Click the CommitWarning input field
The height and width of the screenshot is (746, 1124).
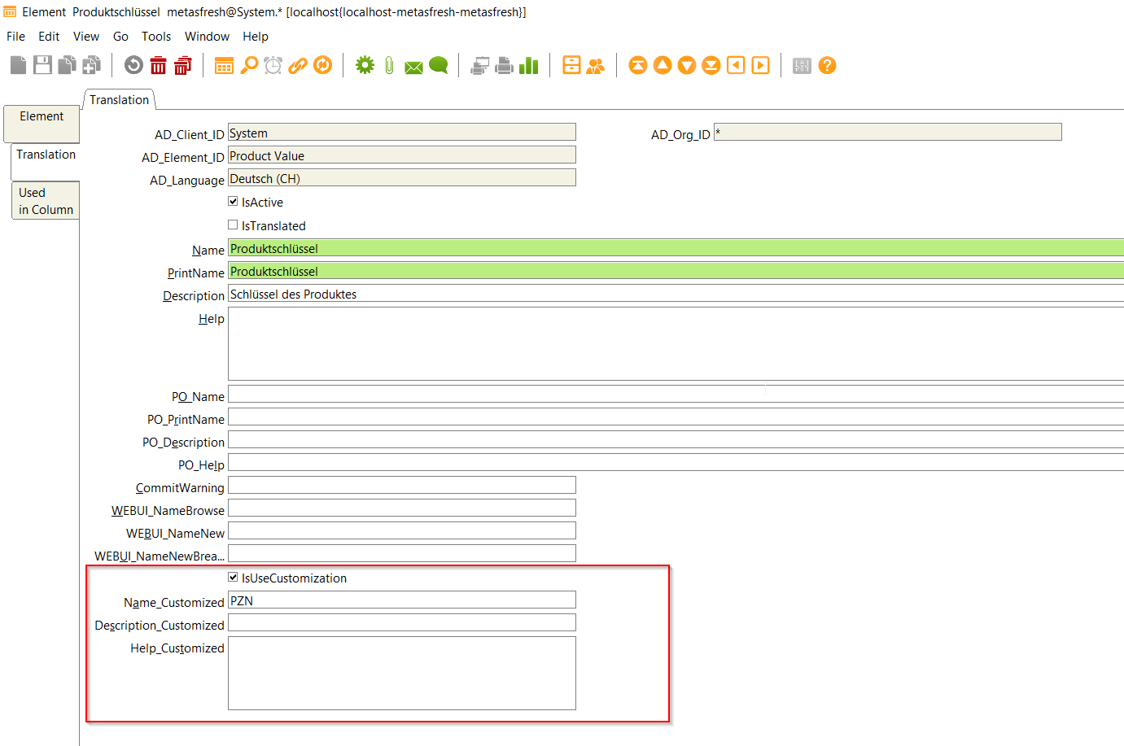(402, 486)
